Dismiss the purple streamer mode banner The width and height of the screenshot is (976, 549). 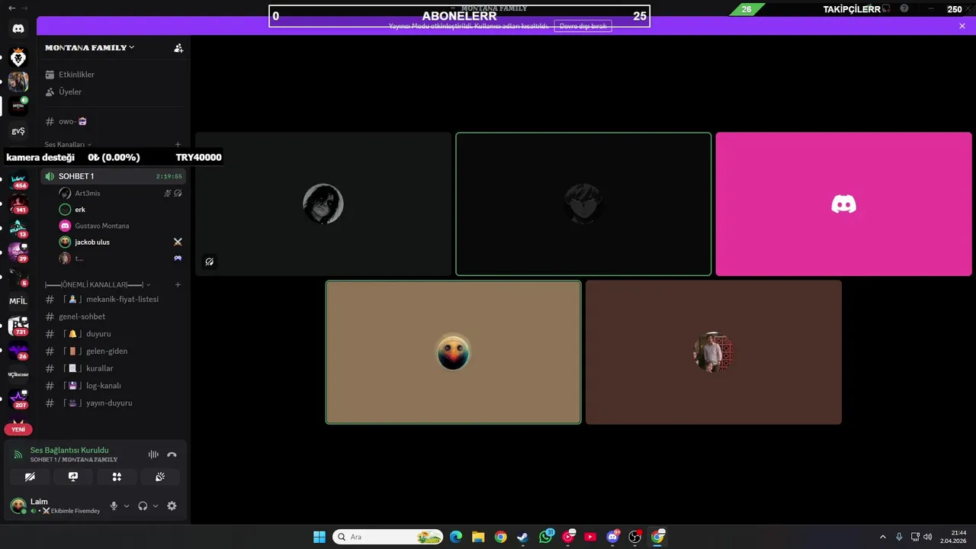(962, 26)
